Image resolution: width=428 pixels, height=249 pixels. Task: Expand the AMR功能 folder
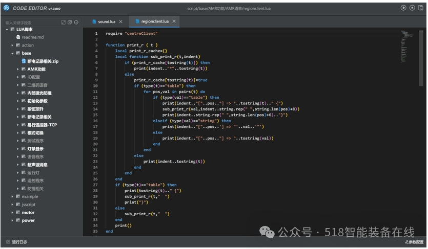tap(18, 69)
